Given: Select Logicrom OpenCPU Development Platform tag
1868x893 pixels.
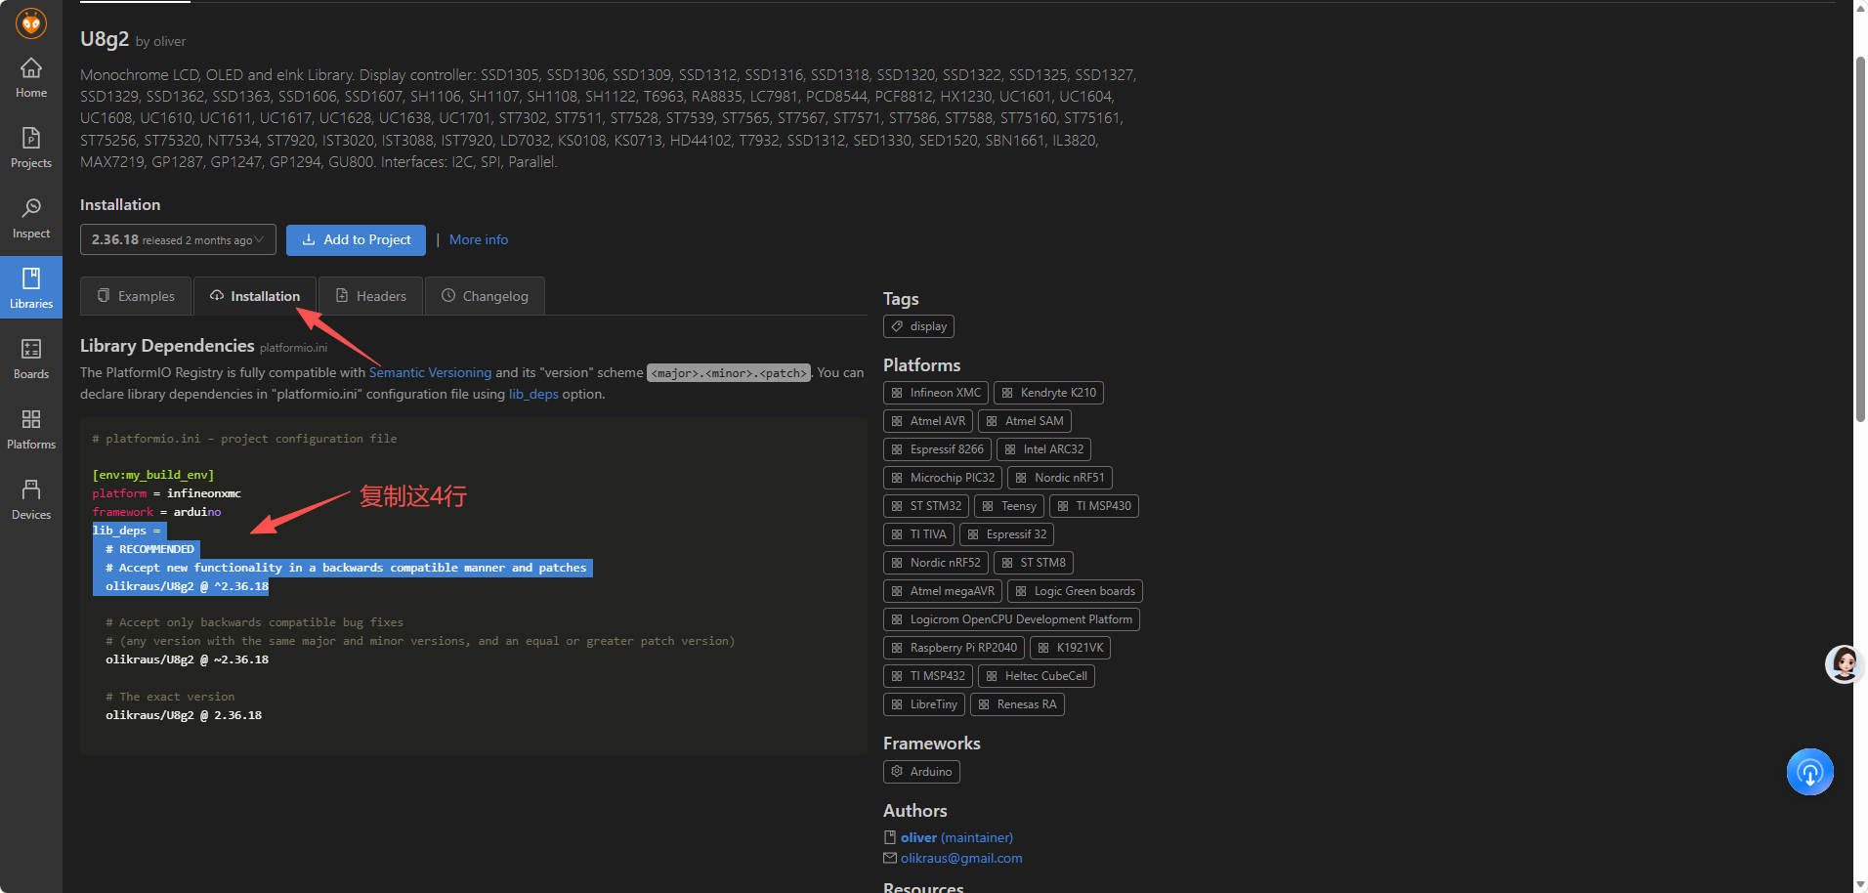Looking at the screenshot, I should (x=1011, y=619).
